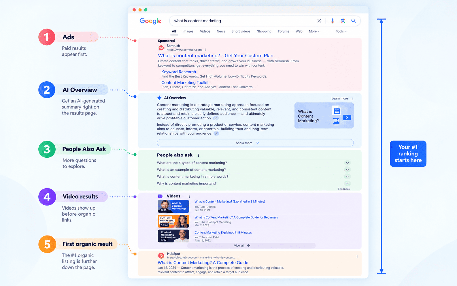This screenshot has width=457, height=286.
Task: Open the Content Marketing Toolkit sitelink
Action: pos(185,82)
